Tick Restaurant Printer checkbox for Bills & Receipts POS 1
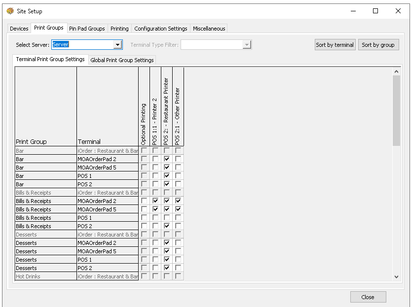The image size is (411, 307). (167, 218)
